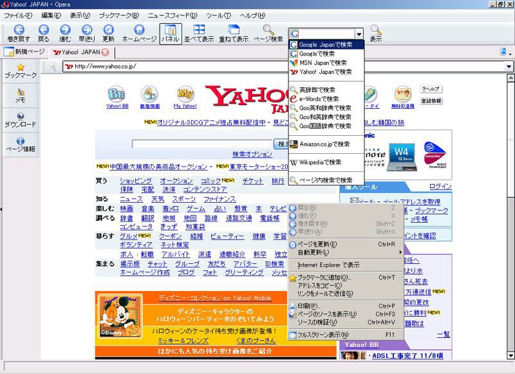Click the vertical scrollbar down arrow

510,355
